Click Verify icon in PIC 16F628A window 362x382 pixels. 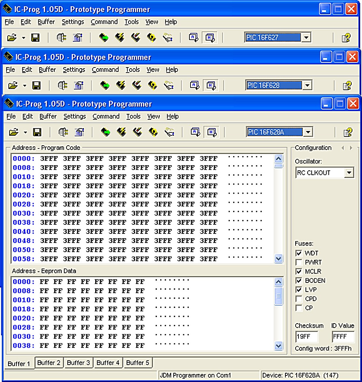click(169, 132)
